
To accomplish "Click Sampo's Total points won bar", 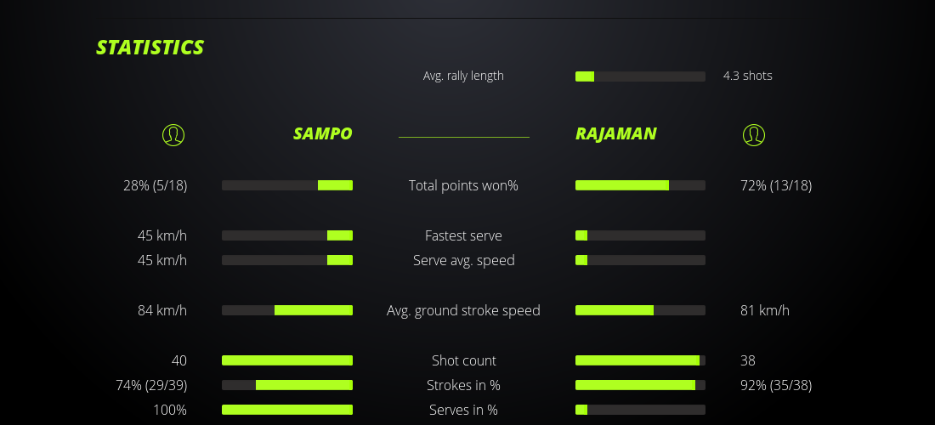I will 287,185.
